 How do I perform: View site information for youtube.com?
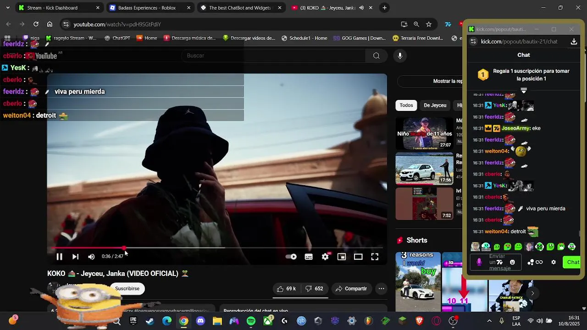(x=66, y=24)
